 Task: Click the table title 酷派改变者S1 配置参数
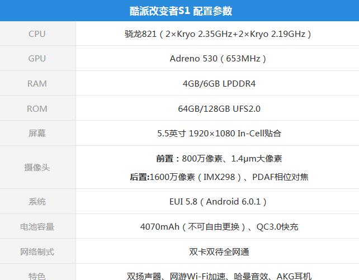click(181, 11)
